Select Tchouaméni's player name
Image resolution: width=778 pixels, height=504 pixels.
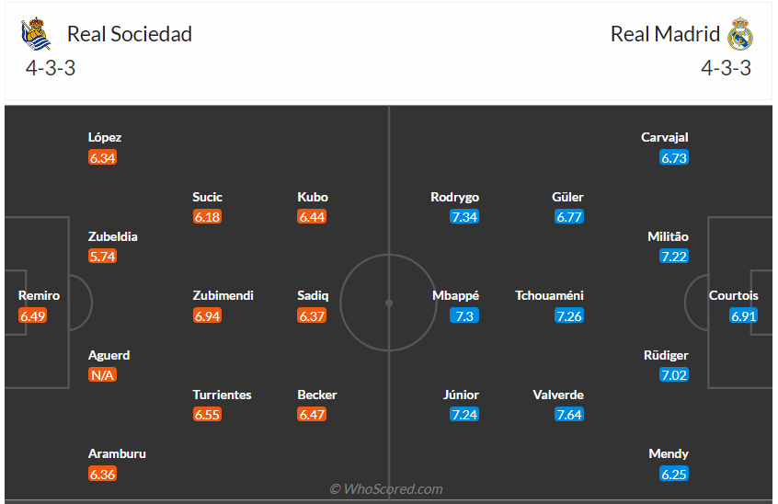point(549,296)
